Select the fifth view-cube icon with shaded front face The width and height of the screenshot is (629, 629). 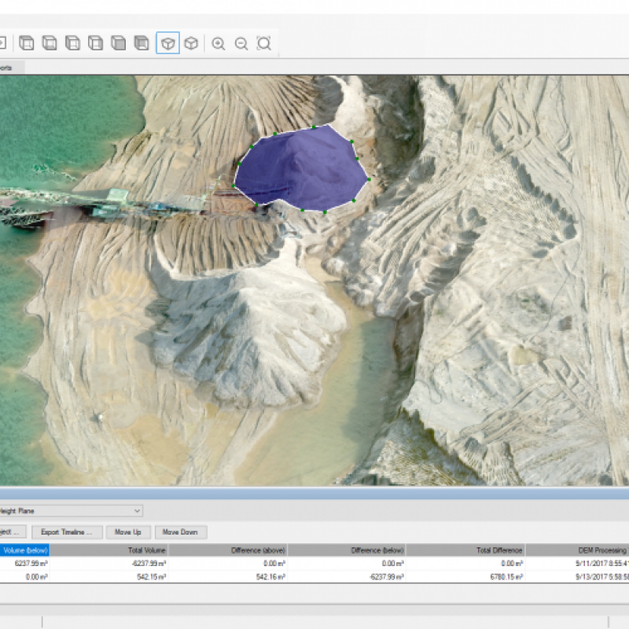tap(119, 43)
